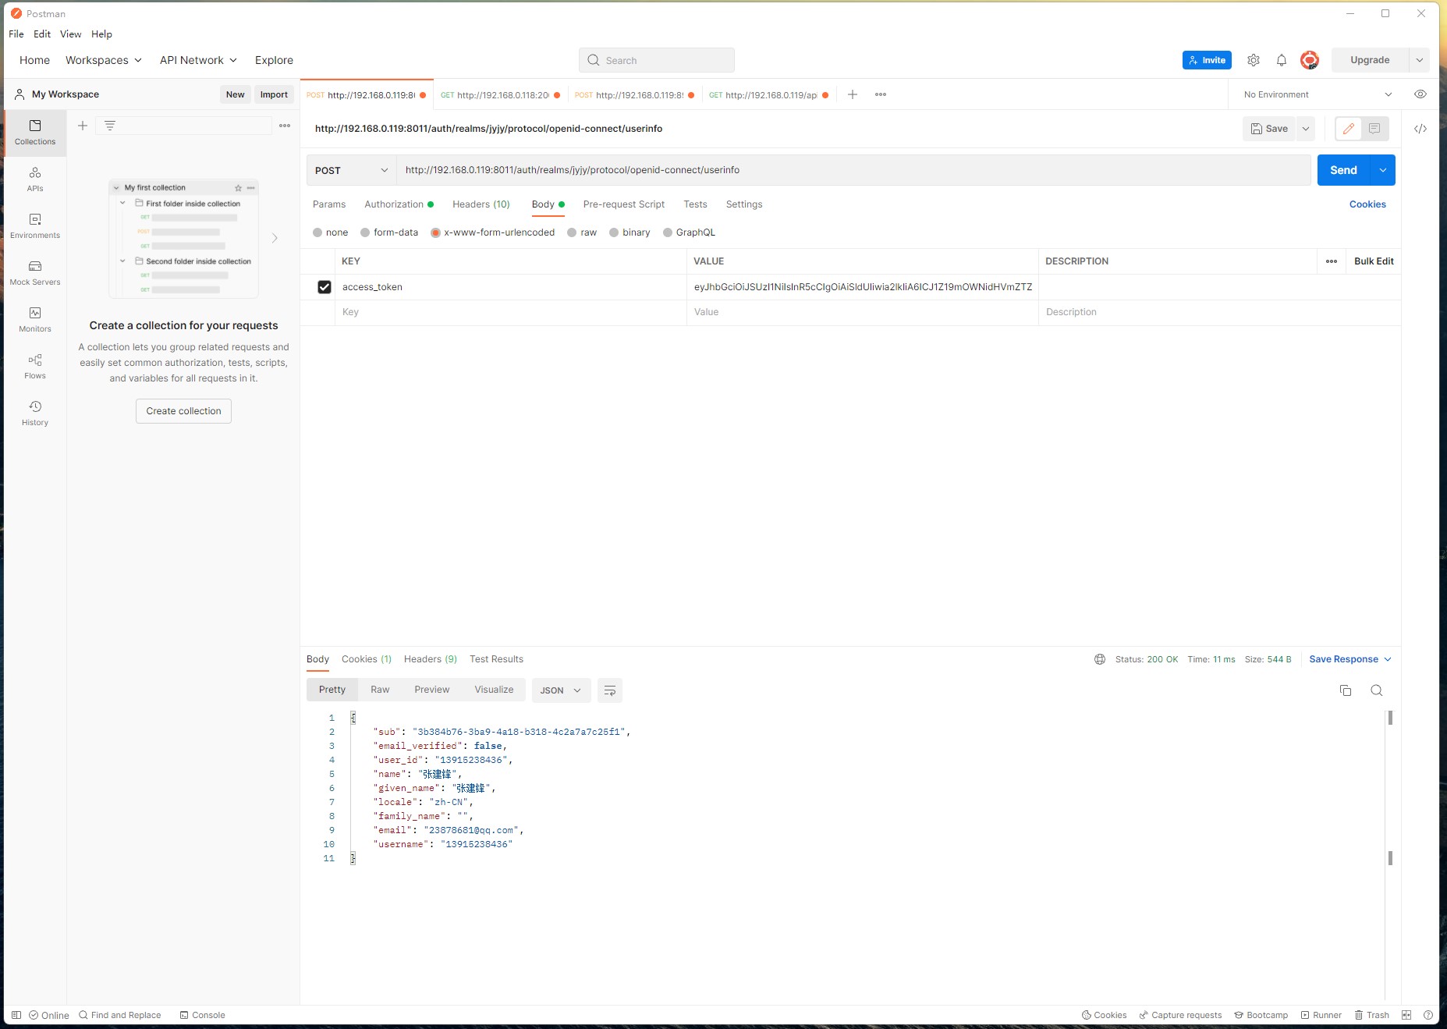Open the response Headers tab
This screenshot has height=1029, width=1447.
430,659
